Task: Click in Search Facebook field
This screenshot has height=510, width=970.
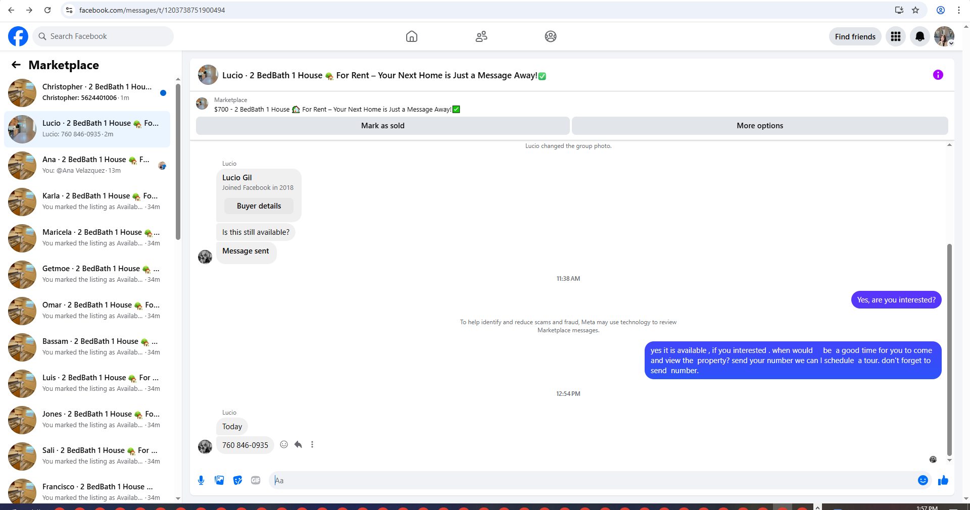Action: pyautogui.click(x=104, y=36)
